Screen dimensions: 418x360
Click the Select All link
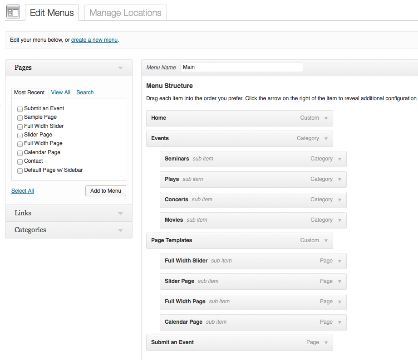pos(23,191)
